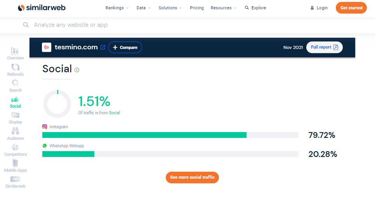Select the Social thumbs-up sidebar icon
Image resolution: width=375 pixels, height=216 pixels.
click(15, 99)
